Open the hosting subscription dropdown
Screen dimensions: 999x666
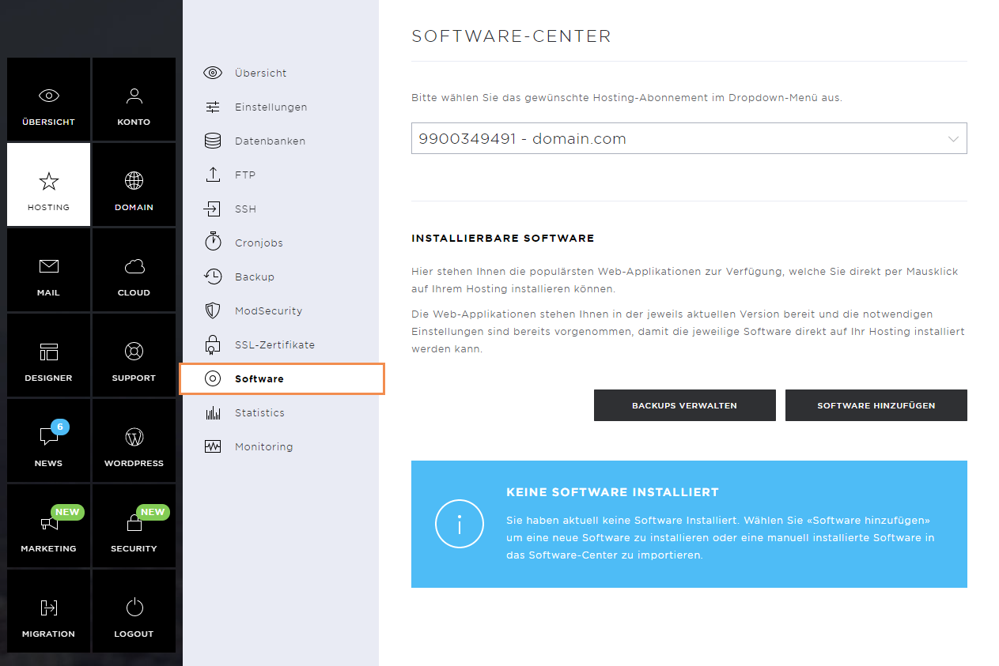pos(689,138)
